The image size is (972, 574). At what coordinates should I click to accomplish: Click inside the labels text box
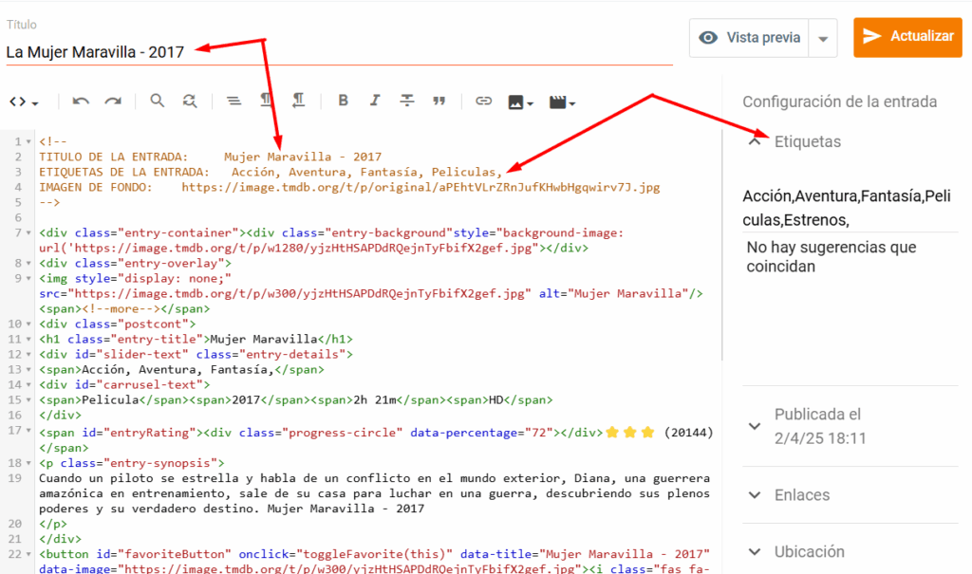coord(850,208)
